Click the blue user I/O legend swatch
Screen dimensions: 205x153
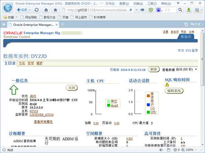(x=148, y=105)
